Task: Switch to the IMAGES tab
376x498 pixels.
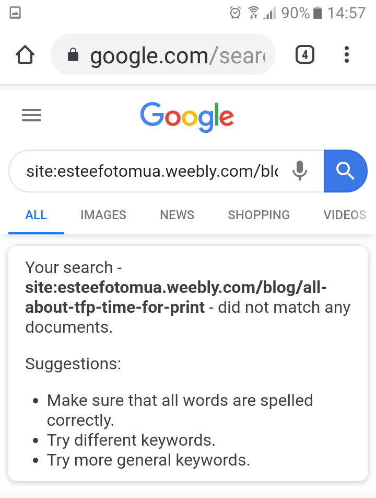Action: pyautogui.click(x=103, y=215)
